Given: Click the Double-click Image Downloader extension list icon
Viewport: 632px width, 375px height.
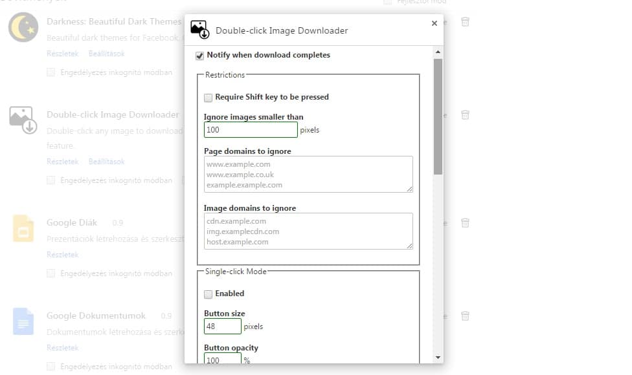Looking at the screenshot, I should [x=23, y=120].
